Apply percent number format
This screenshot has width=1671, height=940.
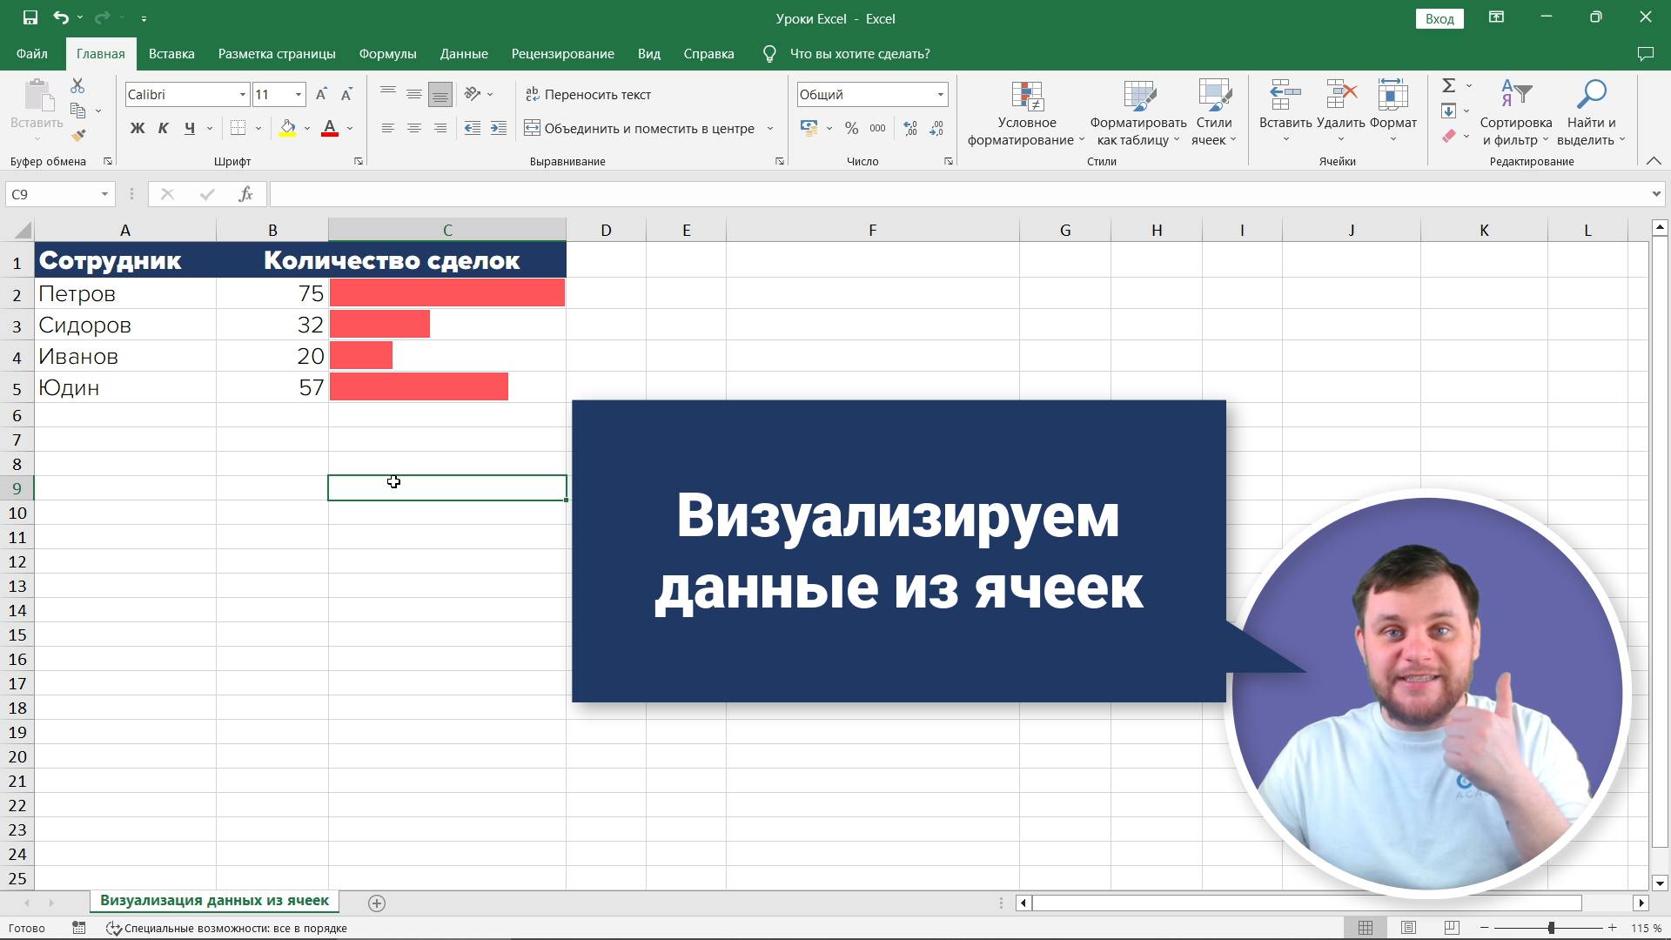[x=851, y=128]
